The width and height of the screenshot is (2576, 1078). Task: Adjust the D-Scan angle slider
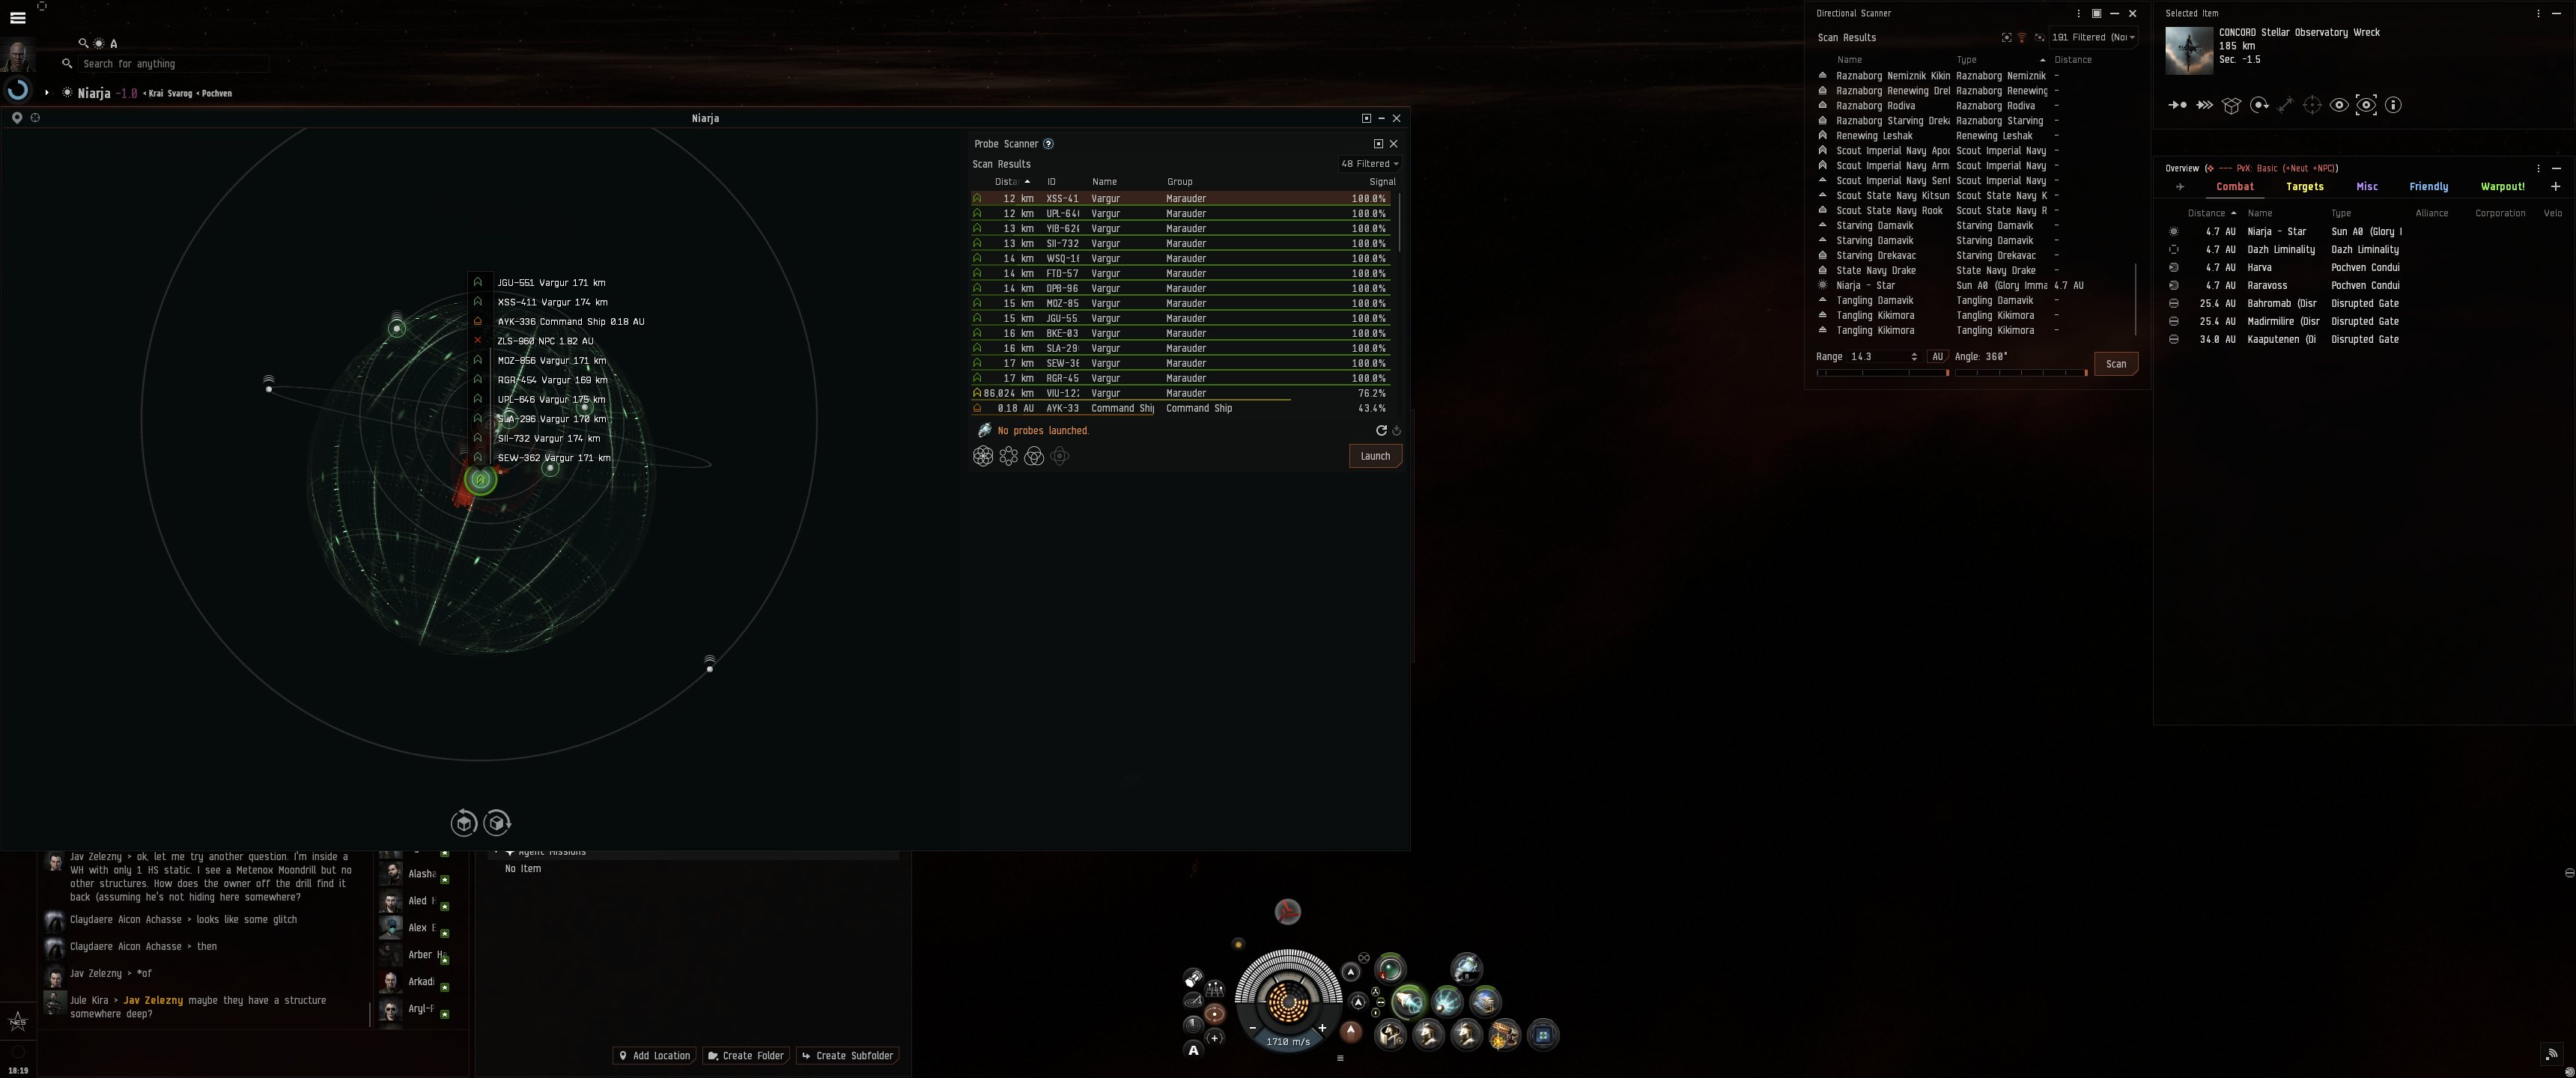tap(2021, 373)
